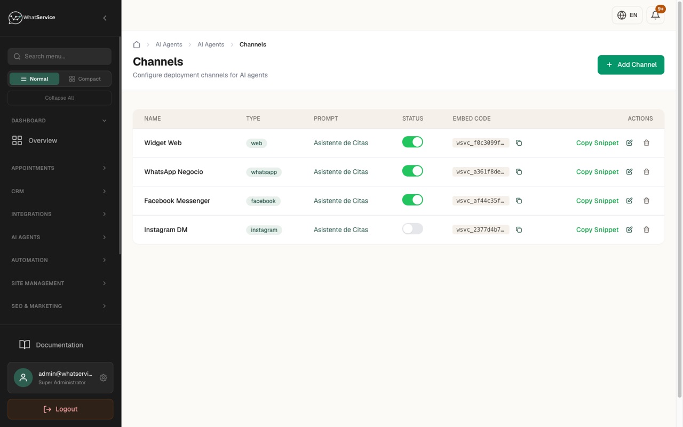Click the home breadcrumb icon
This screenshot has width=683, height=427.
137,44
